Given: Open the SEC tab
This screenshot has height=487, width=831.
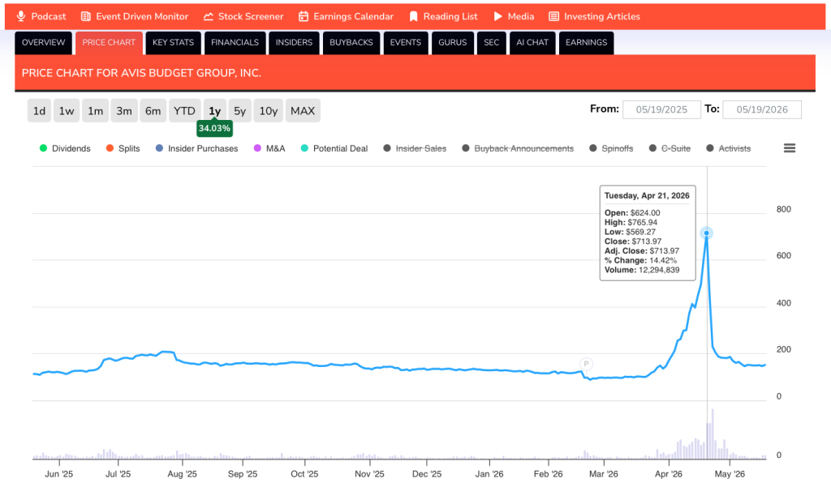Looking at the screenshot, I should pos(491,42).
